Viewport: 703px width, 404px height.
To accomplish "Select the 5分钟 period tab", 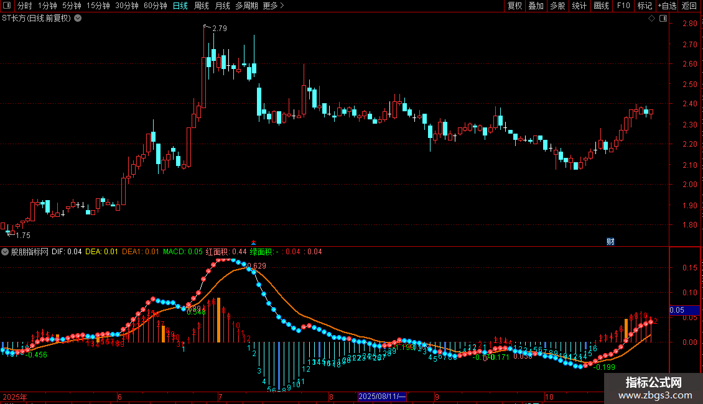I will tap(72, 6).
